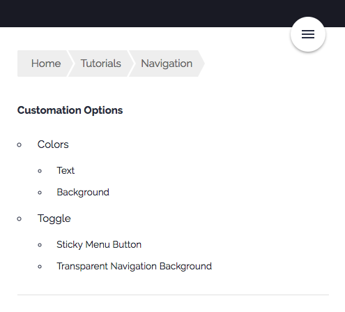Open the hamburger menu button

[308, 34]
